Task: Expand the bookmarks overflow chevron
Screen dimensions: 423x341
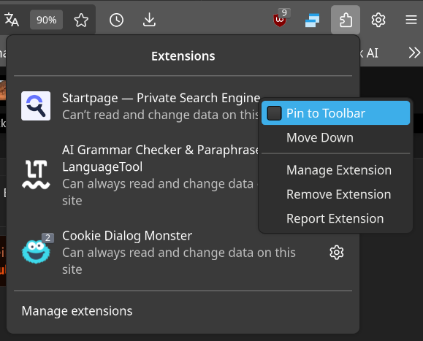Action: pyautogui.click(x=414, y=53)
